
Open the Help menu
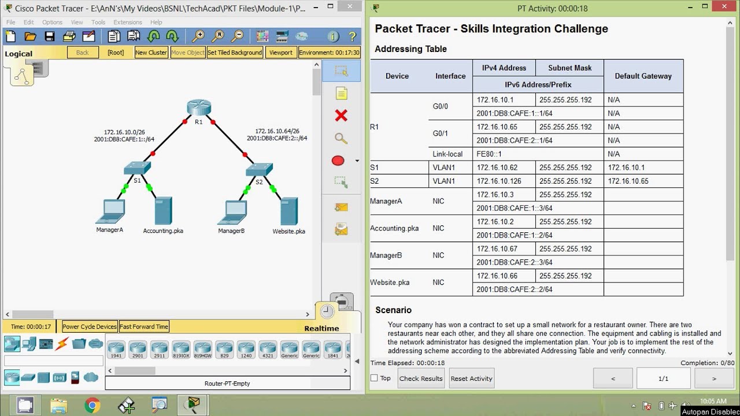point(156,22)
